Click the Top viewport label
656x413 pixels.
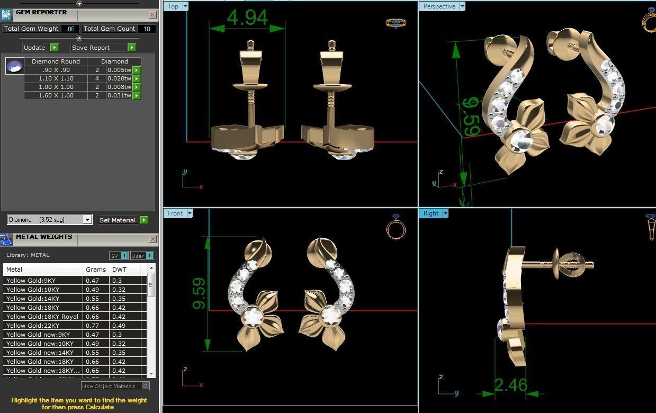(x=173, y=6)
